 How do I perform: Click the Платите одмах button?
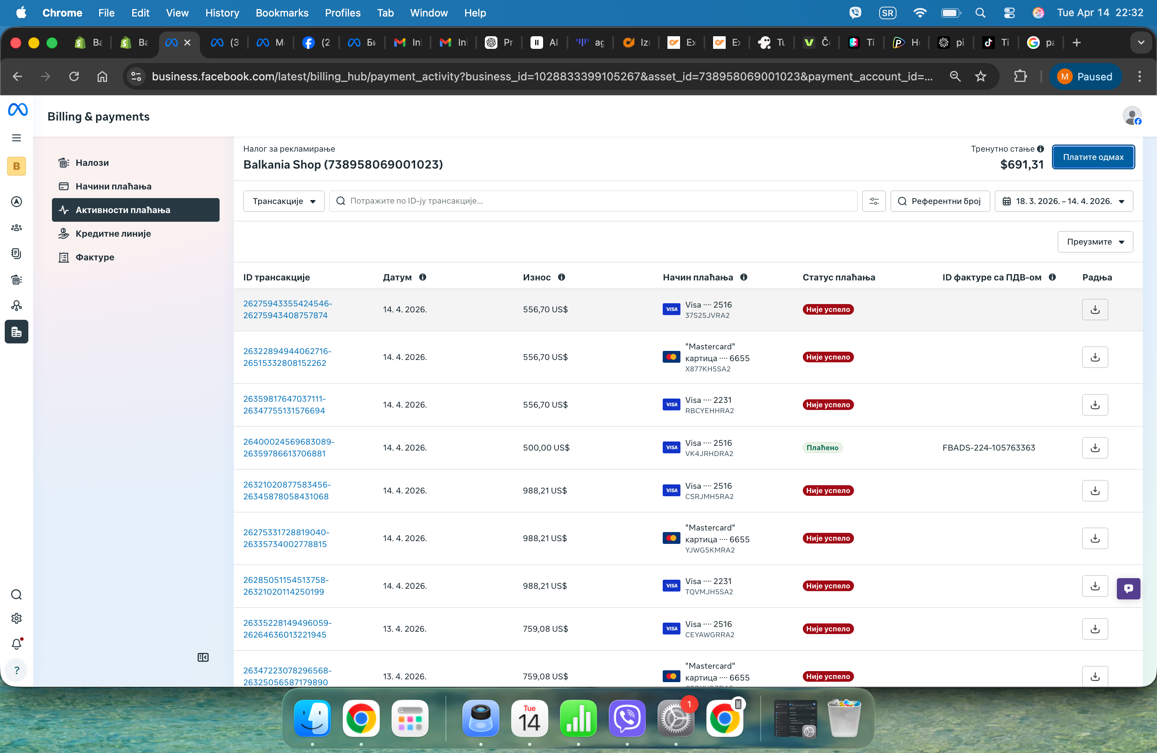(x=1093, y=157)
